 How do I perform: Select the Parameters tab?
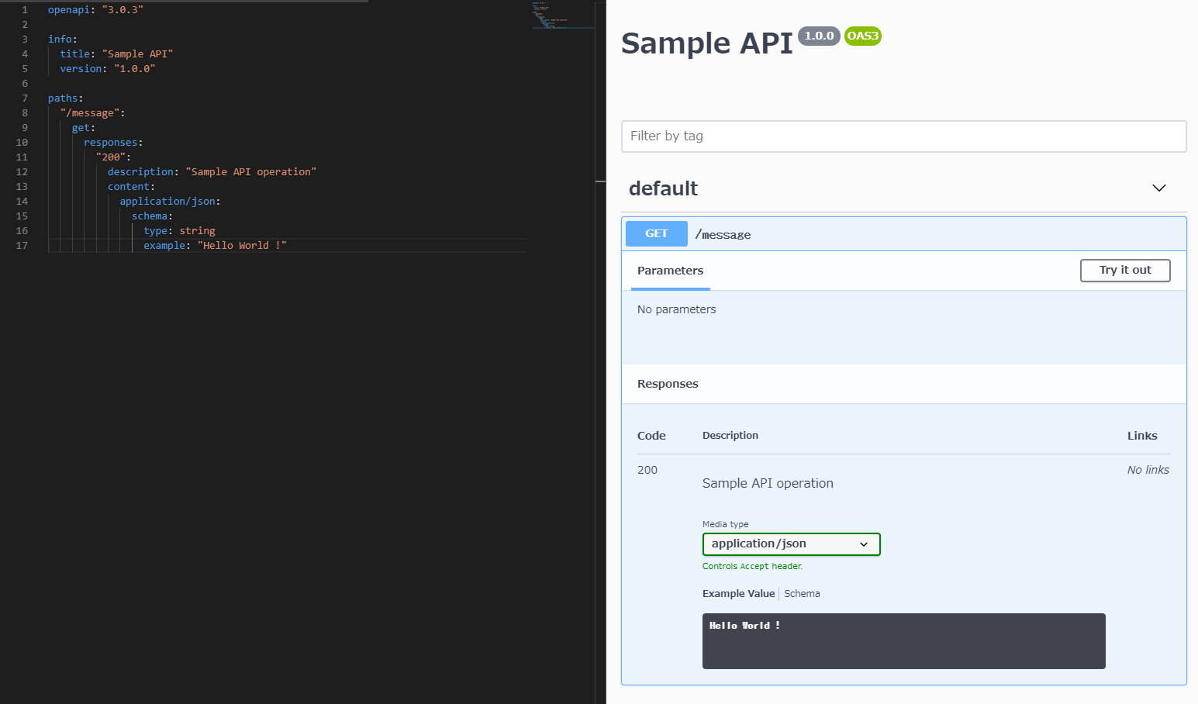pyautogui.click(x=670, y=271)
